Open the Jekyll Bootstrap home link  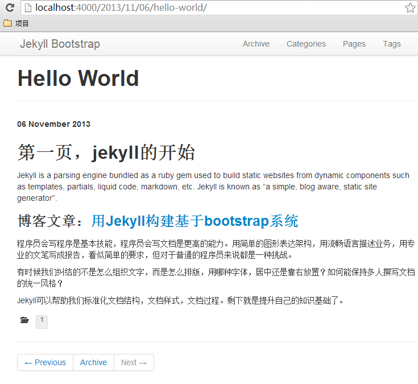tap(60, 44)
